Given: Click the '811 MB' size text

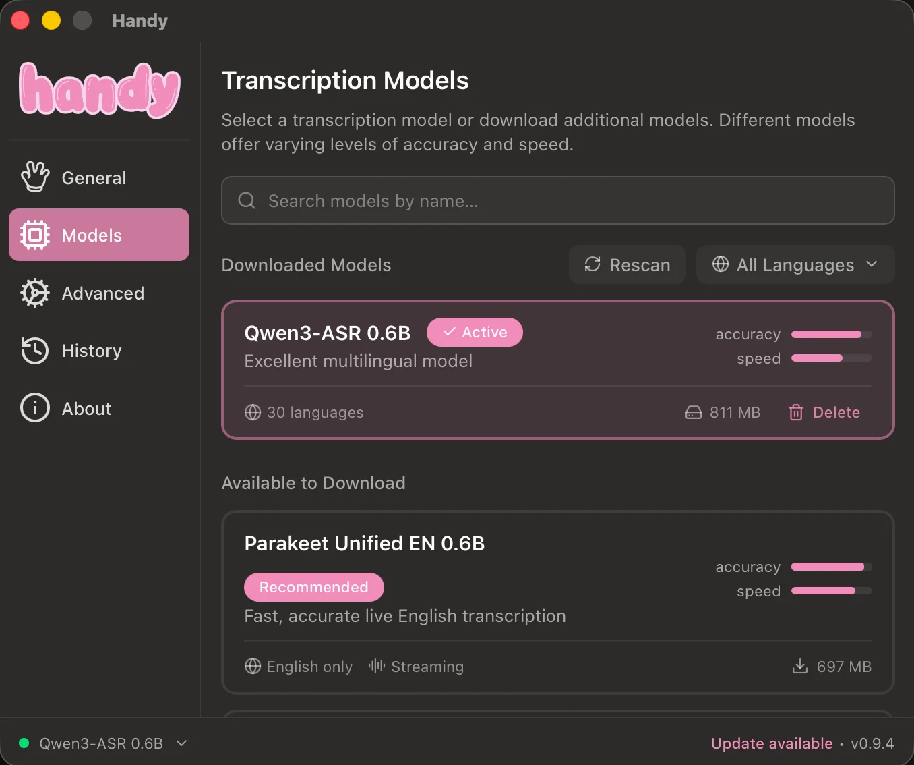Looking at the screenshot, I should (735, 412).
